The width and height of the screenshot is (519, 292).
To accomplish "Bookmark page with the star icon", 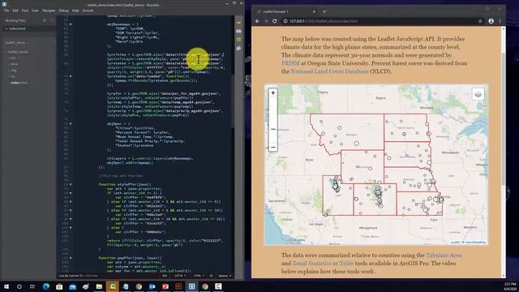I will coord(480,21).
